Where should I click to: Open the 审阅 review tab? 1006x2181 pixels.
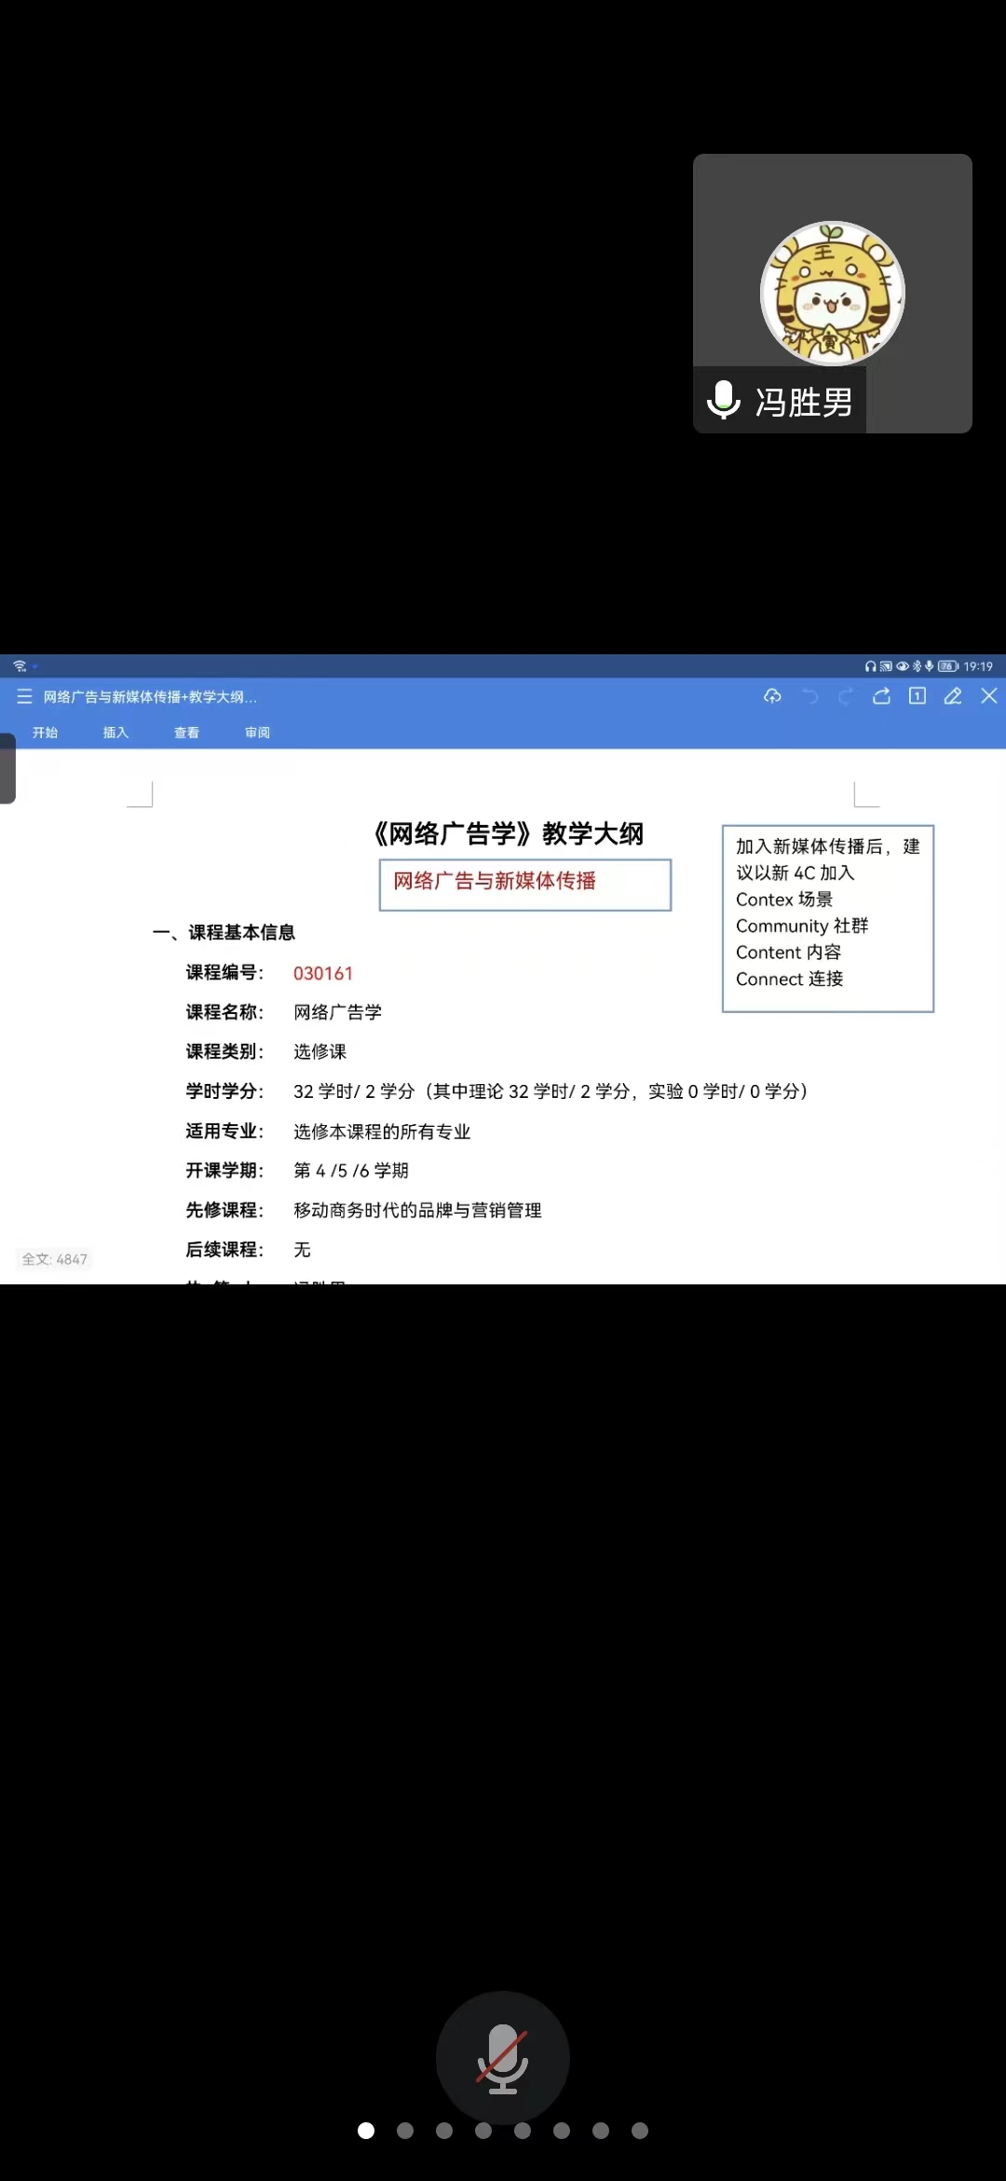tap(257, 733)
